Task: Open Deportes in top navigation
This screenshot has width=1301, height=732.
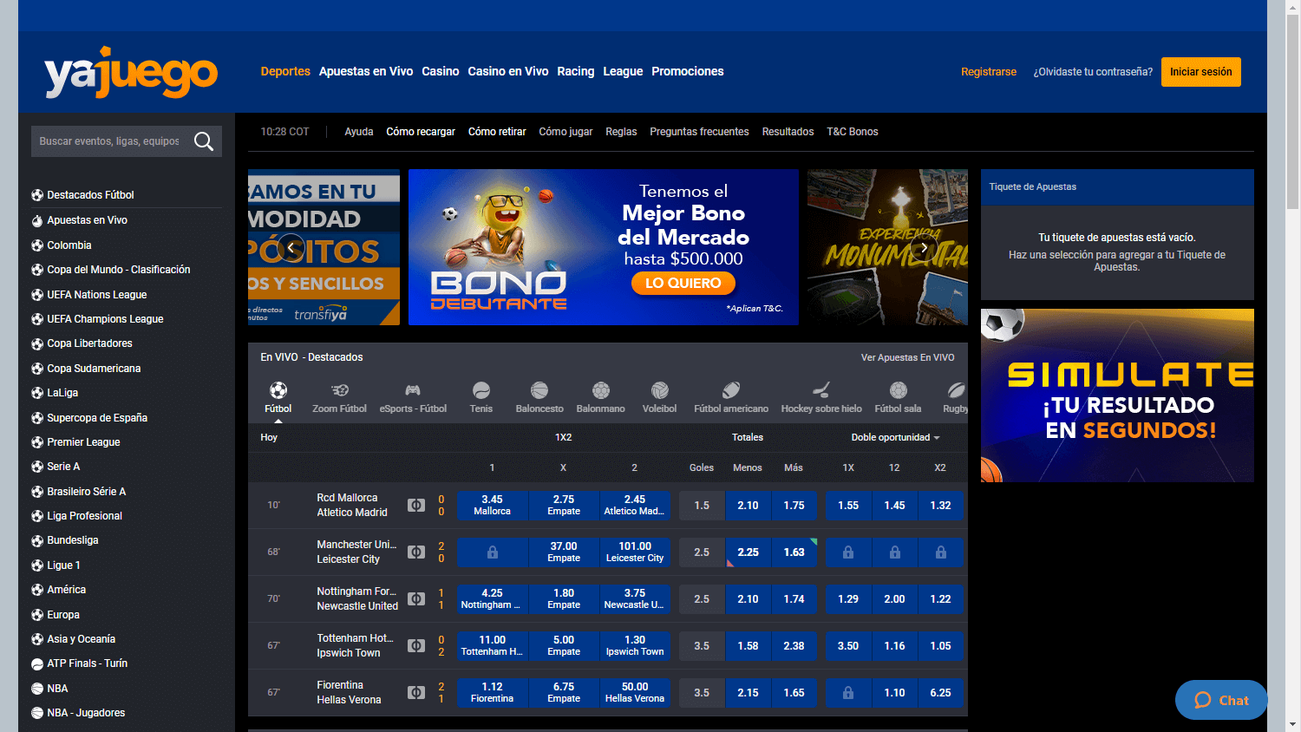Action: (285, 71)
